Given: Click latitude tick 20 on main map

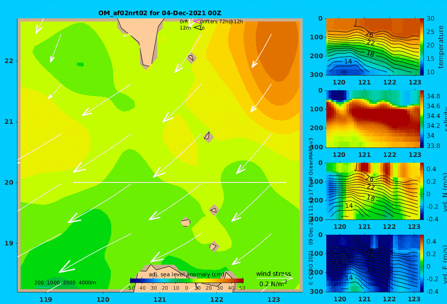Looking at the screenshot, I should [x=9, y=182].
